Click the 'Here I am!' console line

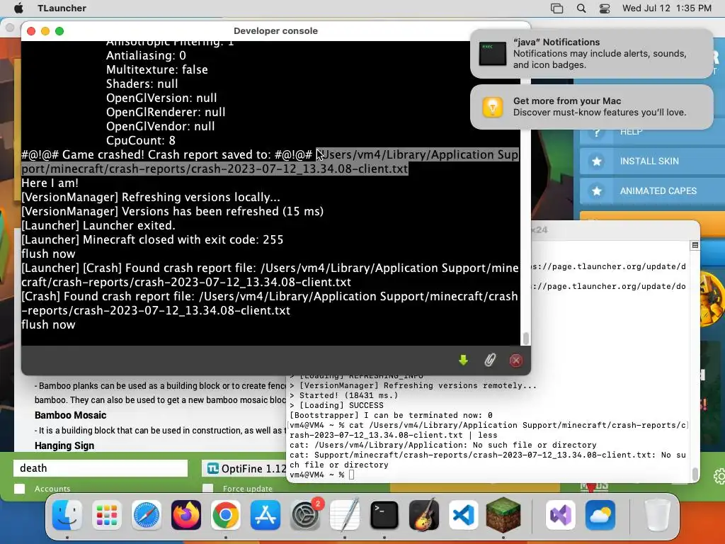pyautogui.click(x=50, y=183)
